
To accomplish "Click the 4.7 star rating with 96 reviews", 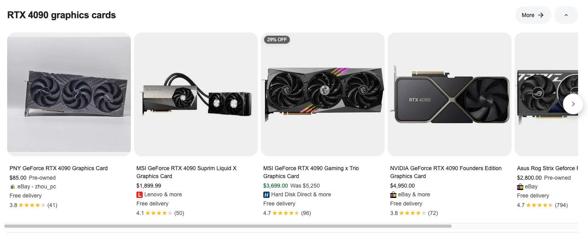I will tap(287, 213).
